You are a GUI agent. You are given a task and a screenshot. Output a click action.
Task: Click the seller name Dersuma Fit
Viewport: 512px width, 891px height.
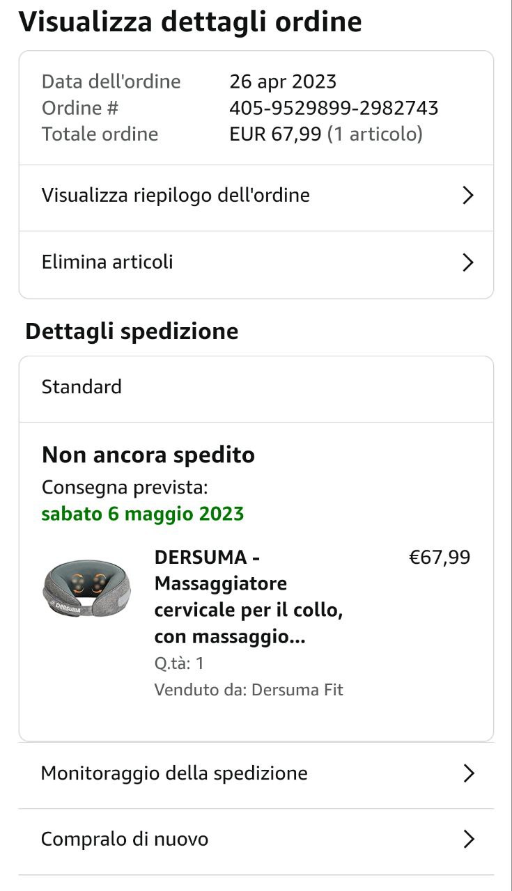pyautogui.click(x=297, y=690)
